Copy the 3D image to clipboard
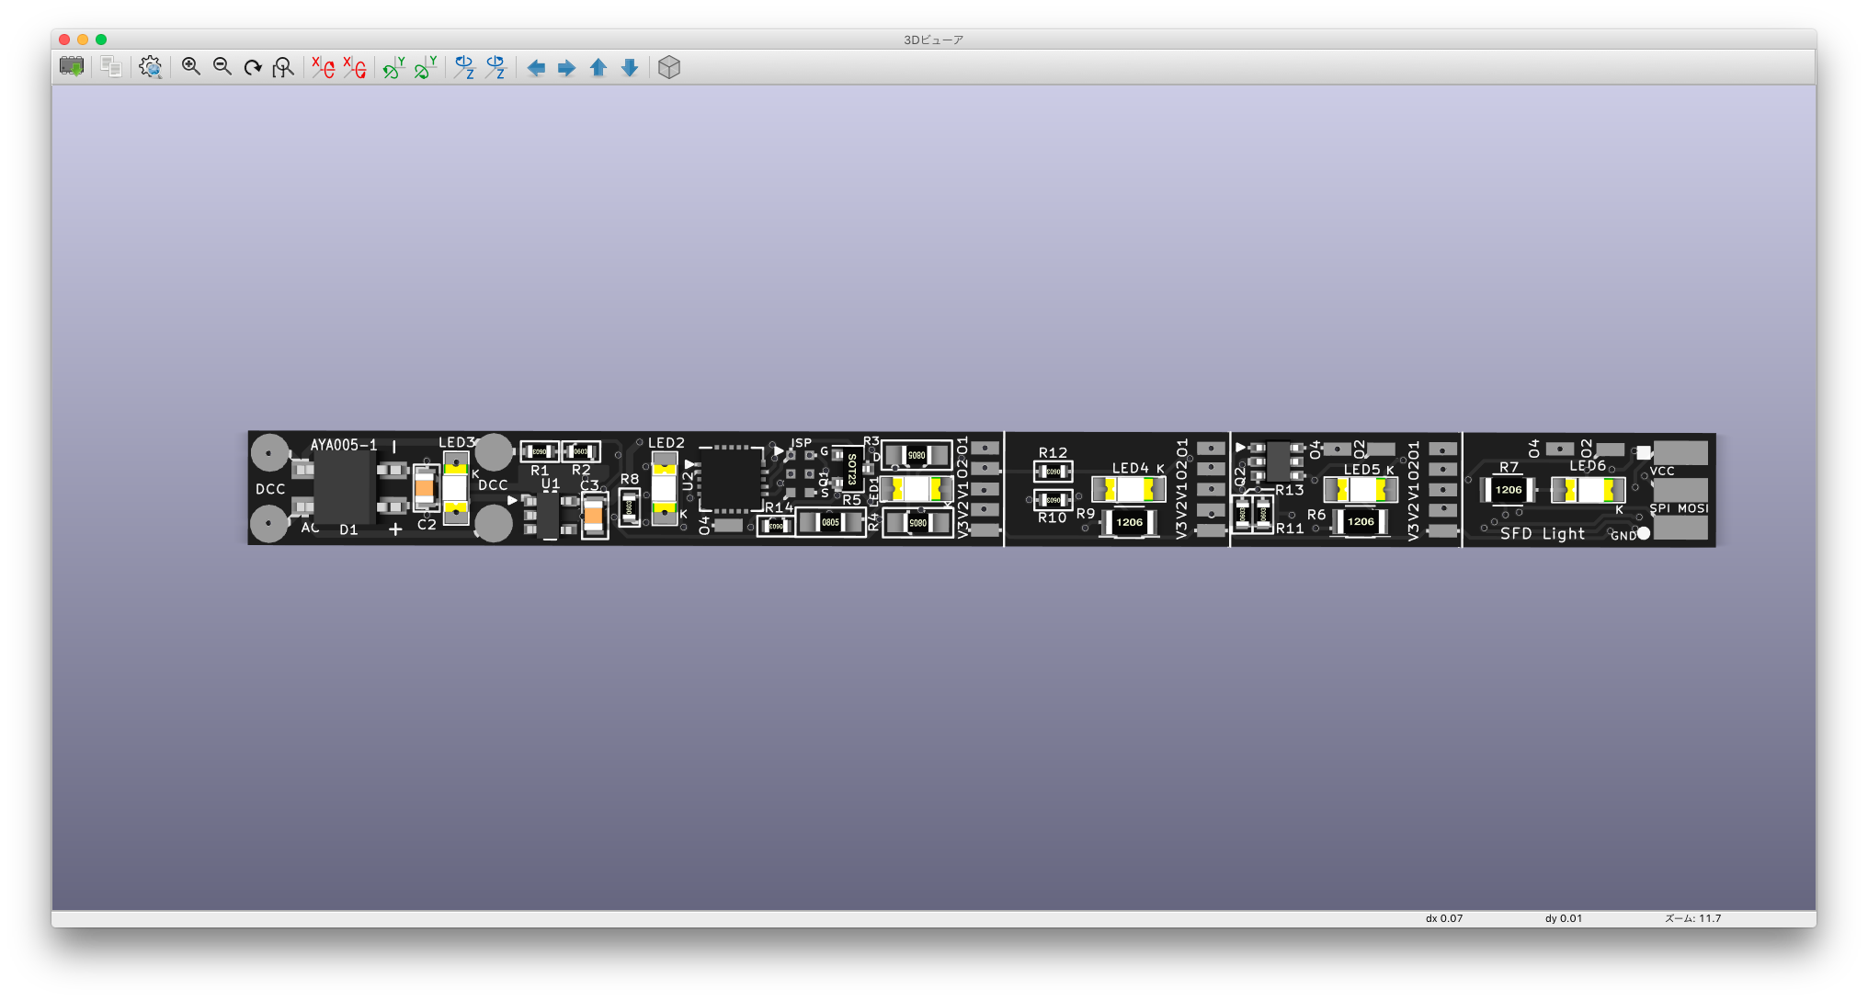 [x=111, y=67]
